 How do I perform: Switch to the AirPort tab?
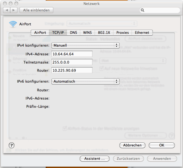click(x=40, y=32)
